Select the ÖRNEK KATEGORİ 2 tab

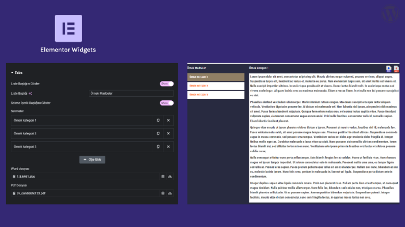216,86
